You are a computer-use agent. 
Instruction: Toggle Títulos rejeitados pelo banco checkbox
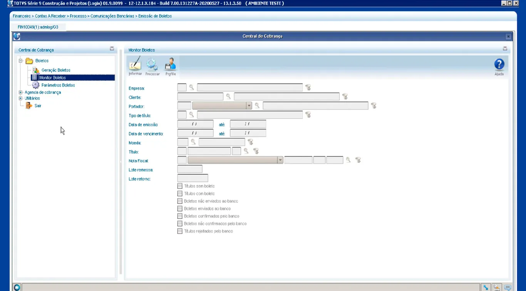point(180,231)
